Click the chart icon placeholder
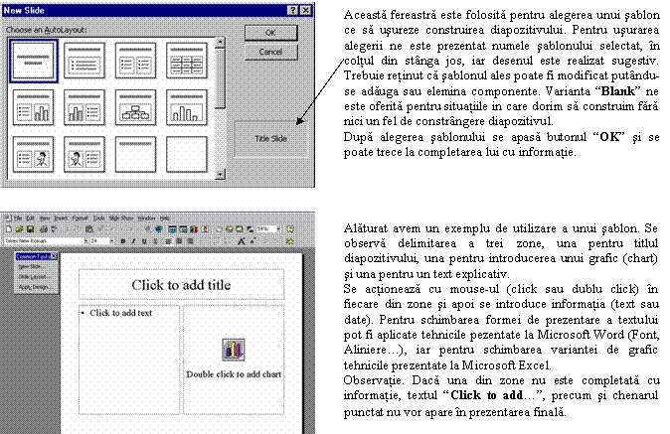Viewport: 670px width, 434px height. [x=233, y=350]
